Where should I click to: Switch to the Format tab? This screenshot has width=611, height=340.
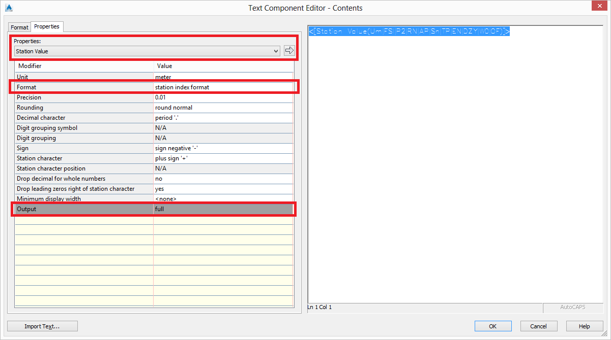tap(20, 27)
